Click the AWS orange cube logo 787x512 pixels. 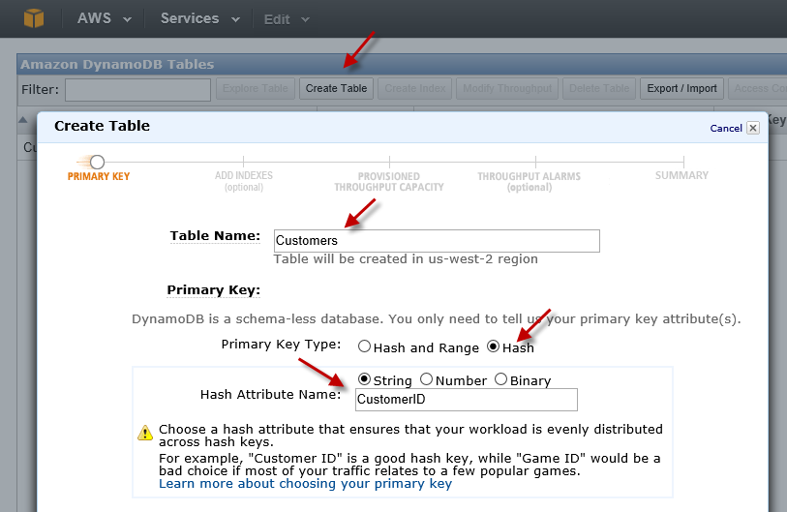34,18
